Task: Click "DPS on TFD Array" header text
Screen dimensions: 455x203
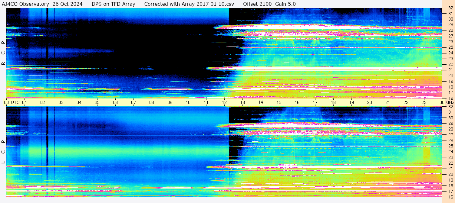Action: (114, 4)
